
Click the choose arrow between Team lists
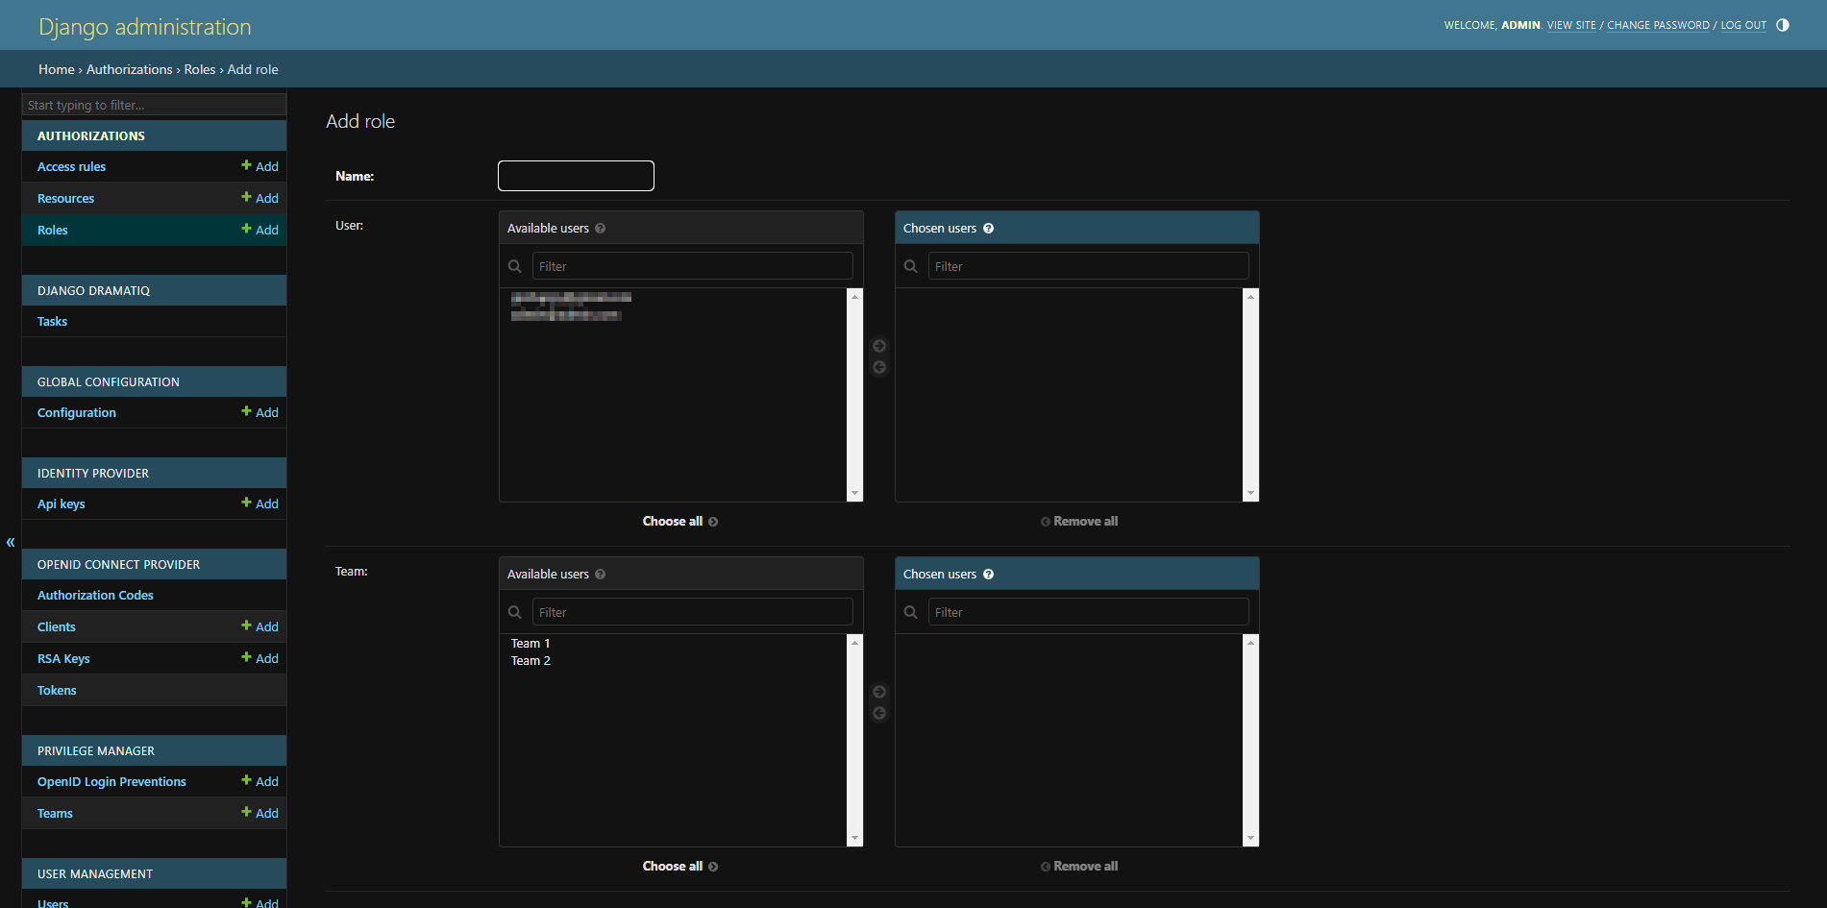point(879,692)
